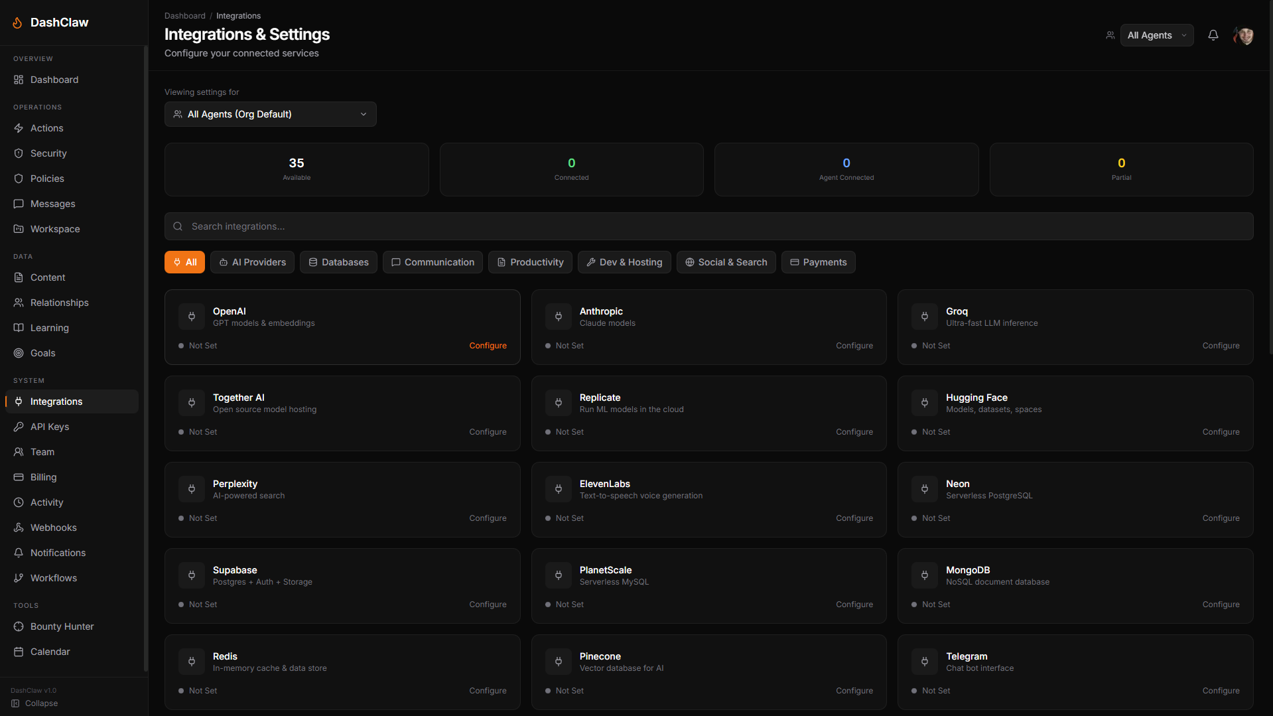Click the Goals target icon

pyautogui.click(x=19, y=353)
